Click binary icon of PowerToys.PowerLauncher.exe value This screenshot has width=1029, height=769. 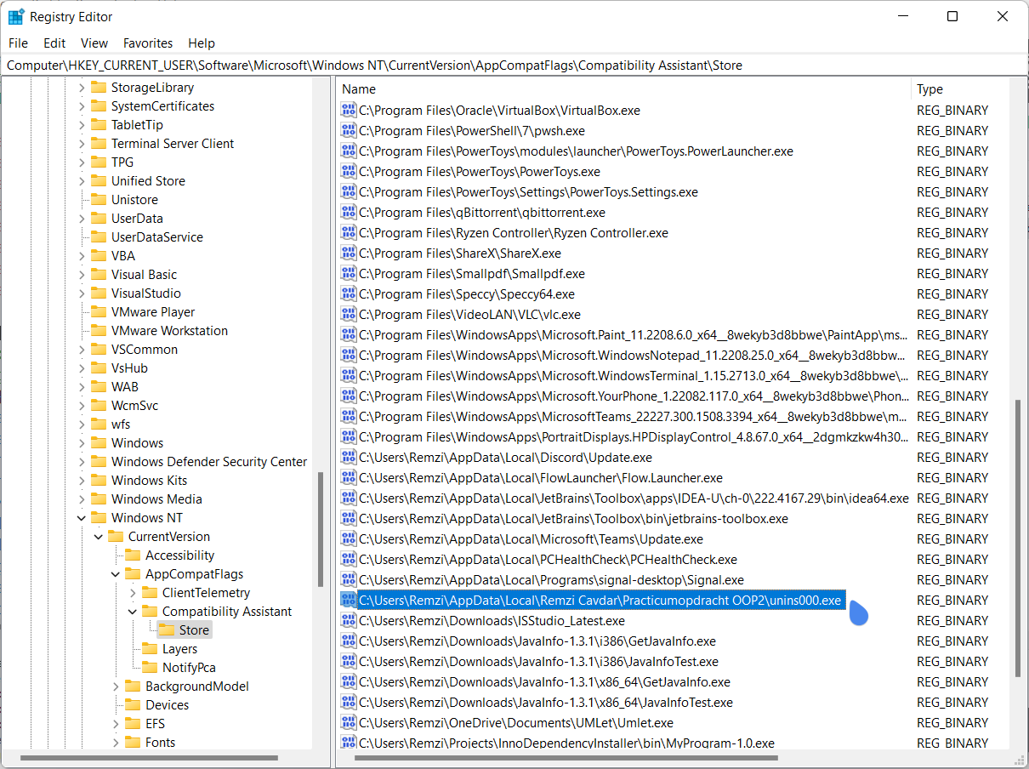pos(349,151)
